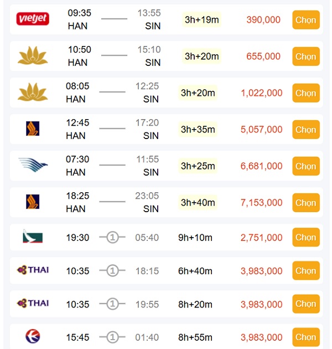Click Singapore Airlines logo on 18:25 flight
Viewport: 332px width, 349px height.
pos(33,202)
